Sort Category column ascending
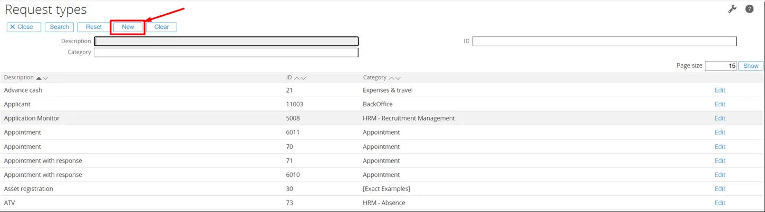 pos(392,78)
